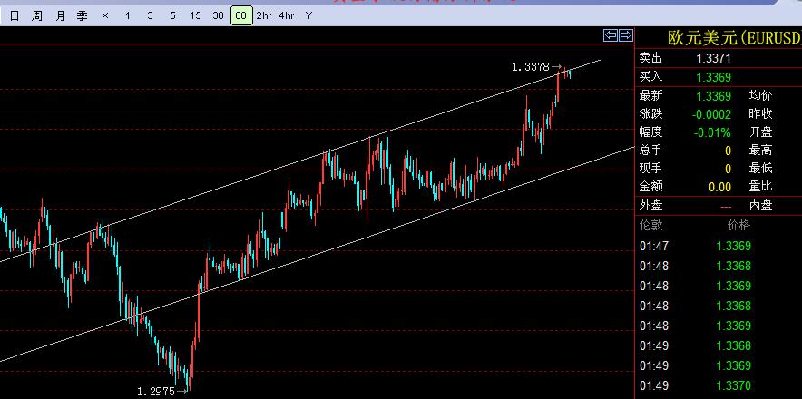Image resolution: width=802 pixels, height=399 pixels.
Task: Click the × button in the timeframe bar
Action: tap(105, 15)
